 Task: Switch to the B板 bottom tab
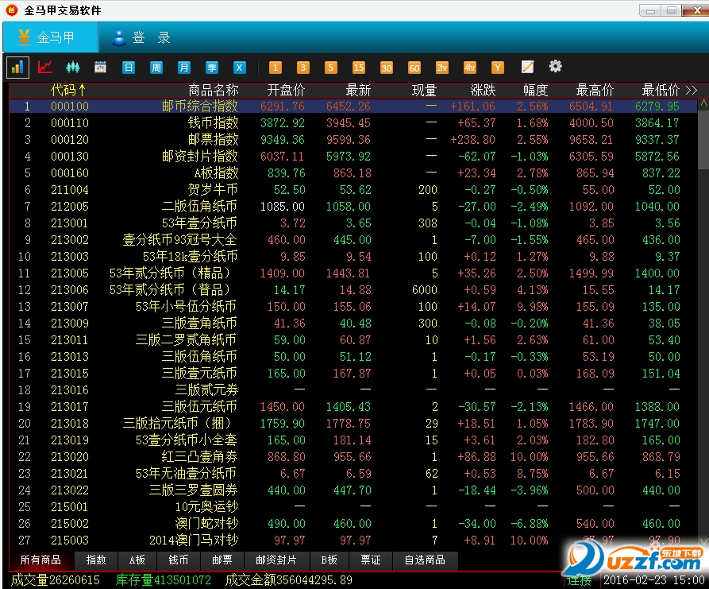[x=329, y=560]
